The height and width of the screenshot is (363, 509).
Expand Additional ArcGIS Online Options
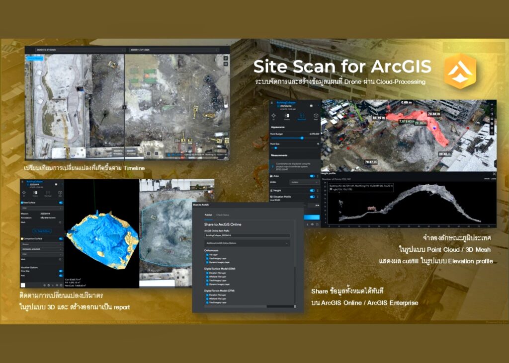[x=247, y=243]
